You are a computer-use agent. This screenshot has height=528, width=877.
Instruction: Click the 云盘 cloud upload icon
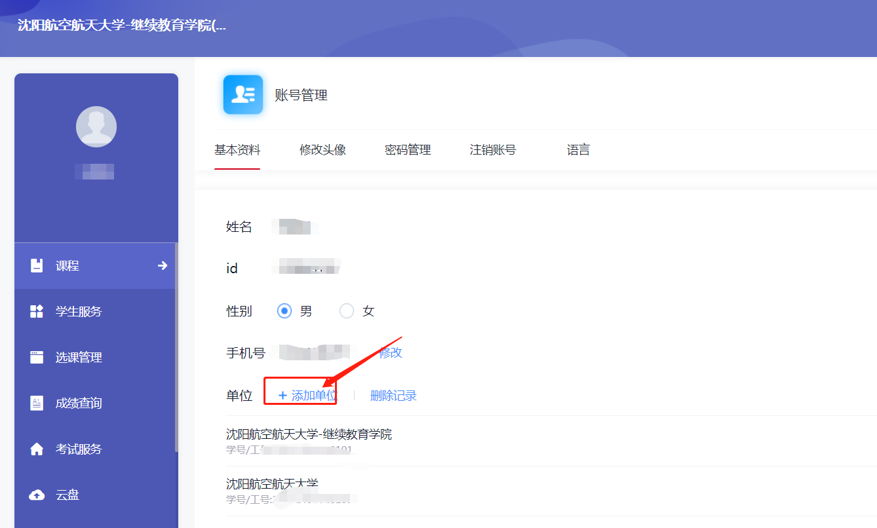click(37, 495)
